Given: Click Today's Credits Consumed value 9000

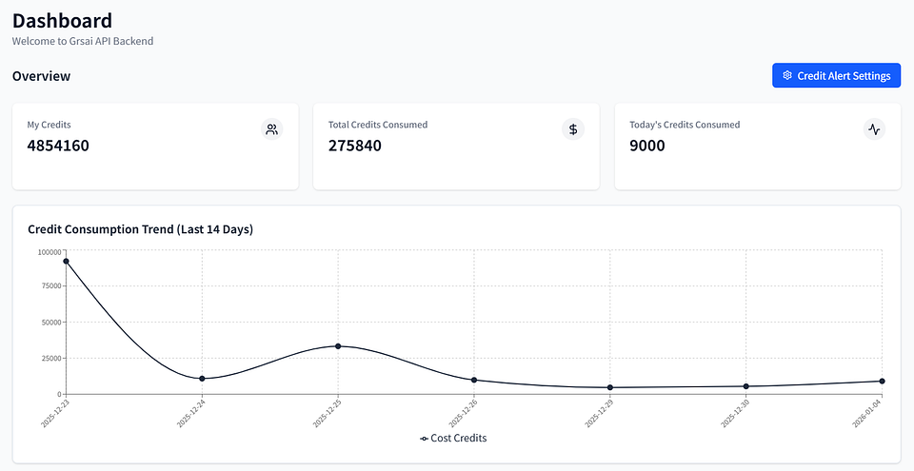Looking at the screenshot, I should (x=647, y=146).
